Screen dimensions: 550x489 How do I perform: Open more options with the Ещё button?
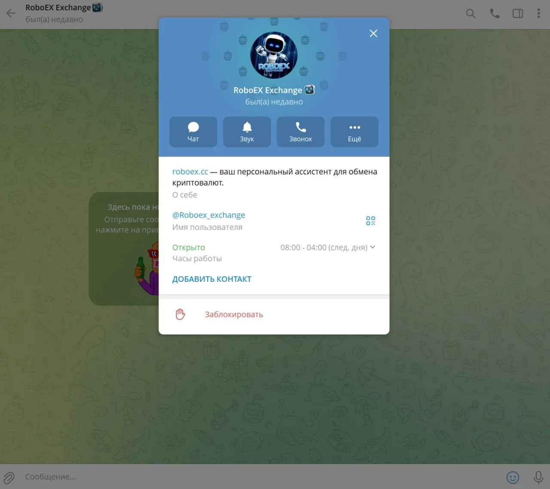coord(354,132)
